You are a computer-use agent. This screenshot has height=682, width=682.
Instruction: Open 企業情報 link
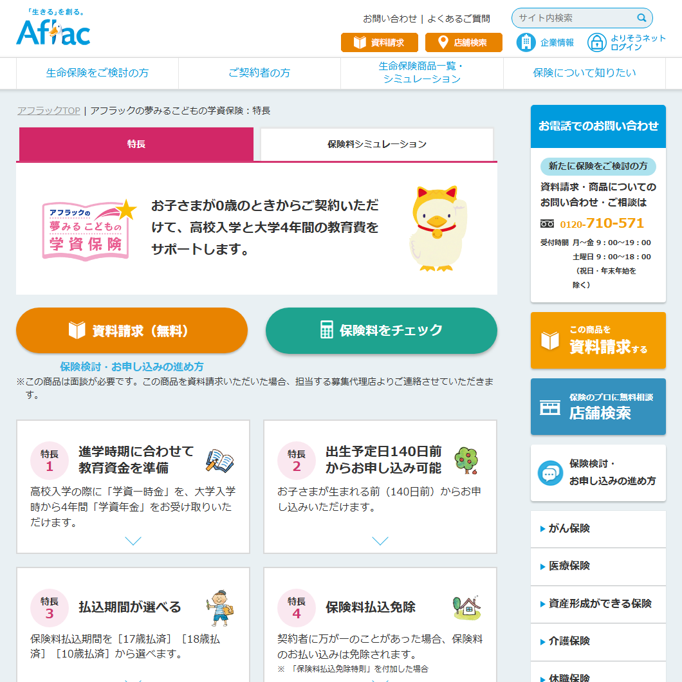click(x=546, y=42)
